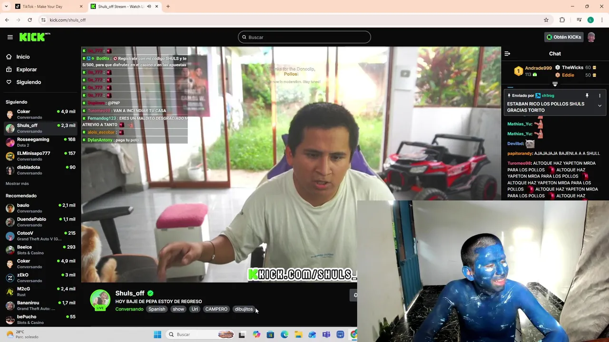Click the Conversando category link

(129, 309)
